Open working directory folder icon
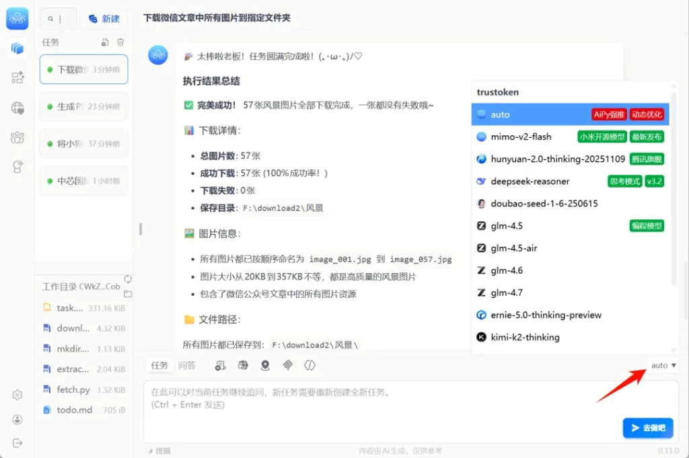689x458 pixels. [x=128, y=294]
